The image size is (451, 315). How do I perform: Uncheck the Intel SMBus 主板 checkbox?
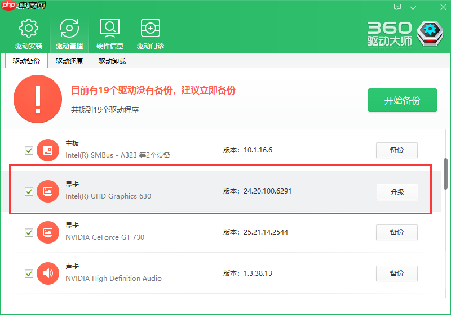point(29,150)
